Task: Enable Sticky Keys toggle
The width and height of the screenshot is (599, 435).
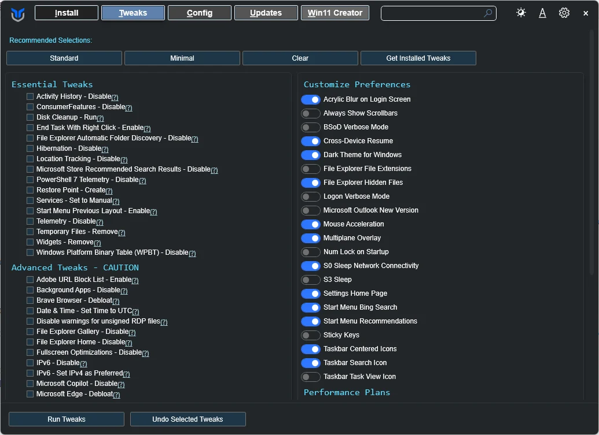Action: tap(311, 335)
